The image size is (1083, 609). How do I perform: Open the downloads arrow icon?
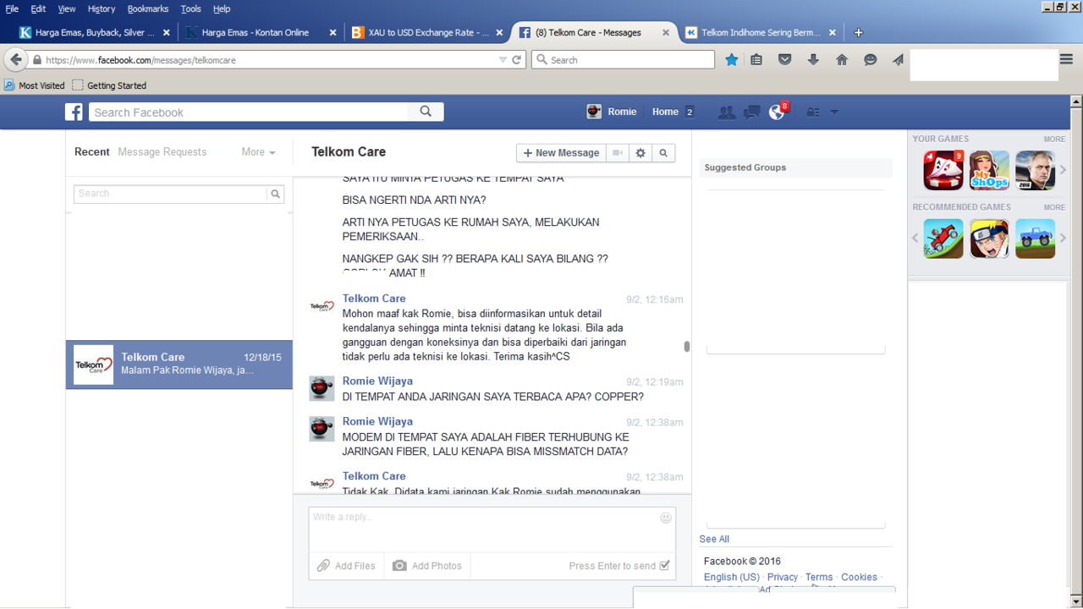click(813, 60)
